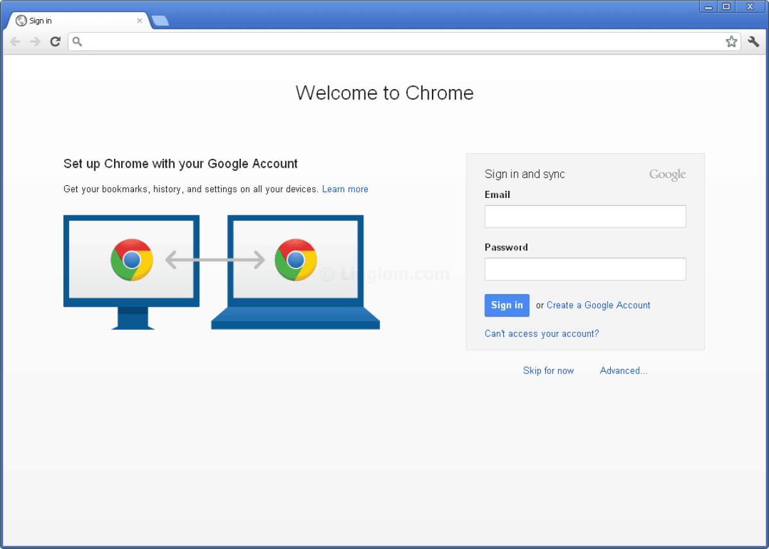Bookmark this page with the star
This screenshot has width=769, height=549.
[x=731, y=41]
